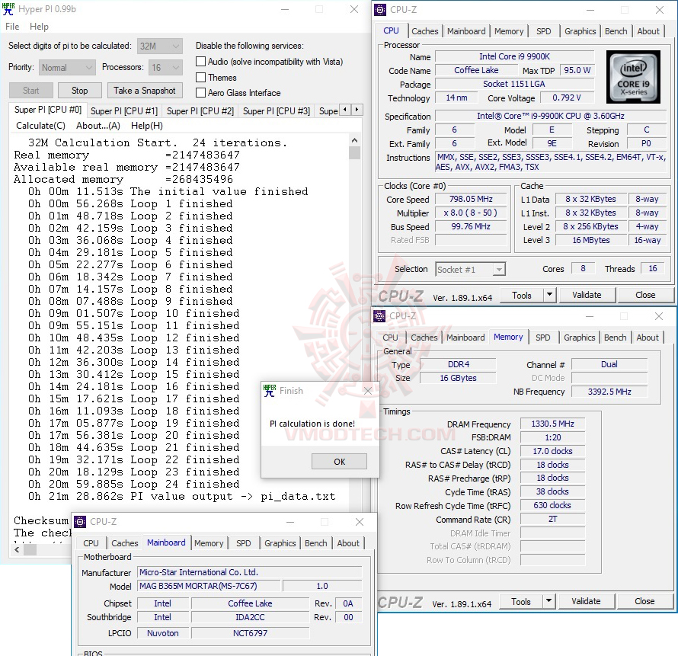The width and height of the screenshot is (678, 656).
Task: Enable the Audio incompatibility service option
Action: [x=202, y=62]
